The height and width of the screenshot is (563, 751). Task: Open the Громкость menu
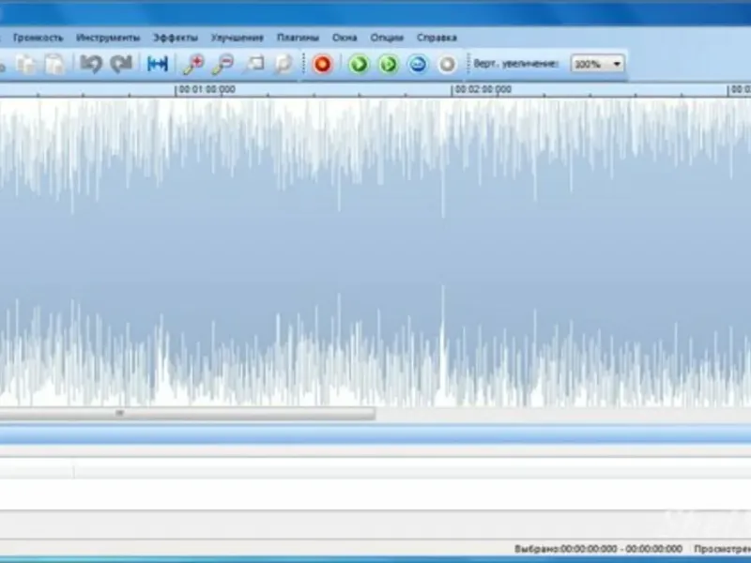pos(38,38)
